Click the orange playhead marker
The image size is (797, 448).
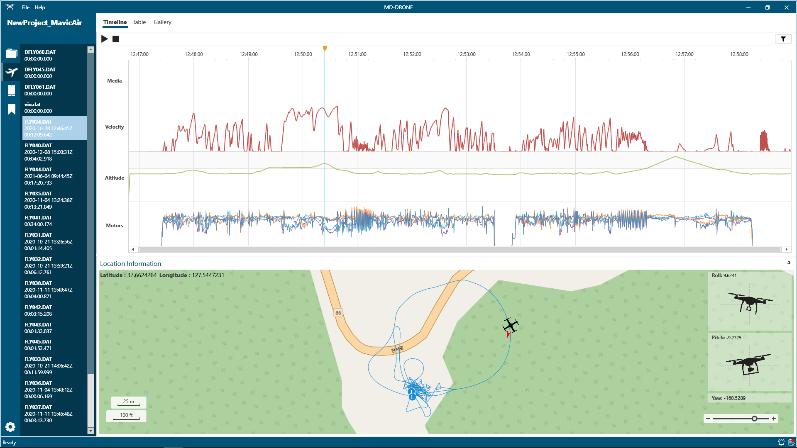pos(325,49)
